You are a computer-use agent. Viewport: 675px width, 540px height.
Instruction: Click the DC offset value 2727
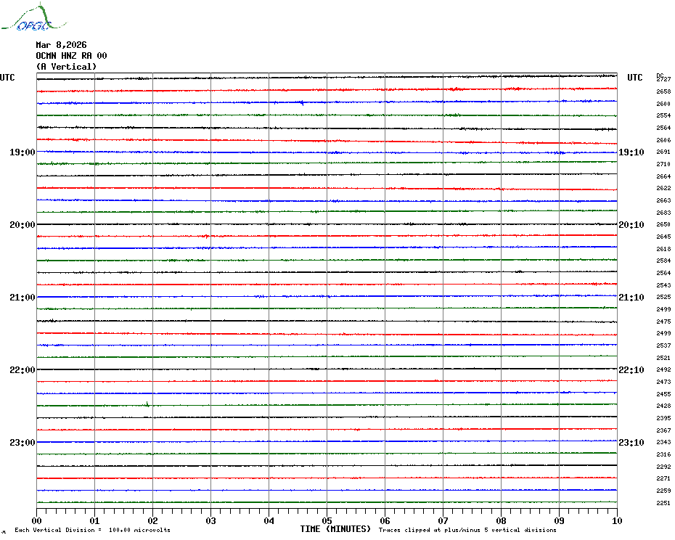point(663,79)
